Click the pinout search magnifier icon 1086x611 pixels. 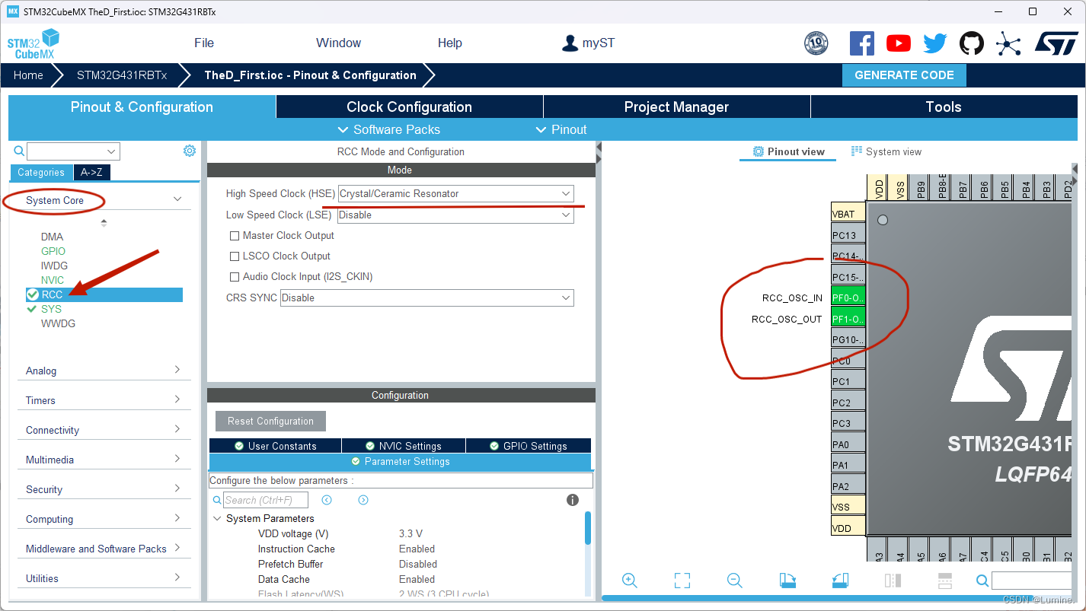982,581
